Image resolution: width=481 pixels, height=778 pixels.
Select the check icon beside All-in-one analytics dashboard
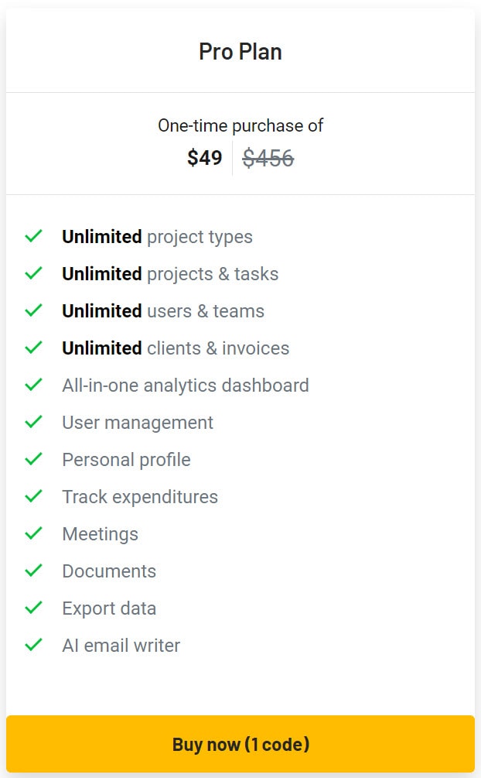(34, 385)
